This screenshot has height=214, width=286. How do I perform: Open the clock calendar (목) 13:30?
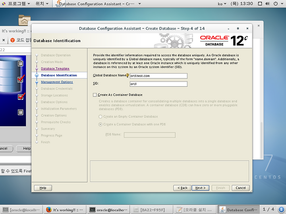click(242, 4)
